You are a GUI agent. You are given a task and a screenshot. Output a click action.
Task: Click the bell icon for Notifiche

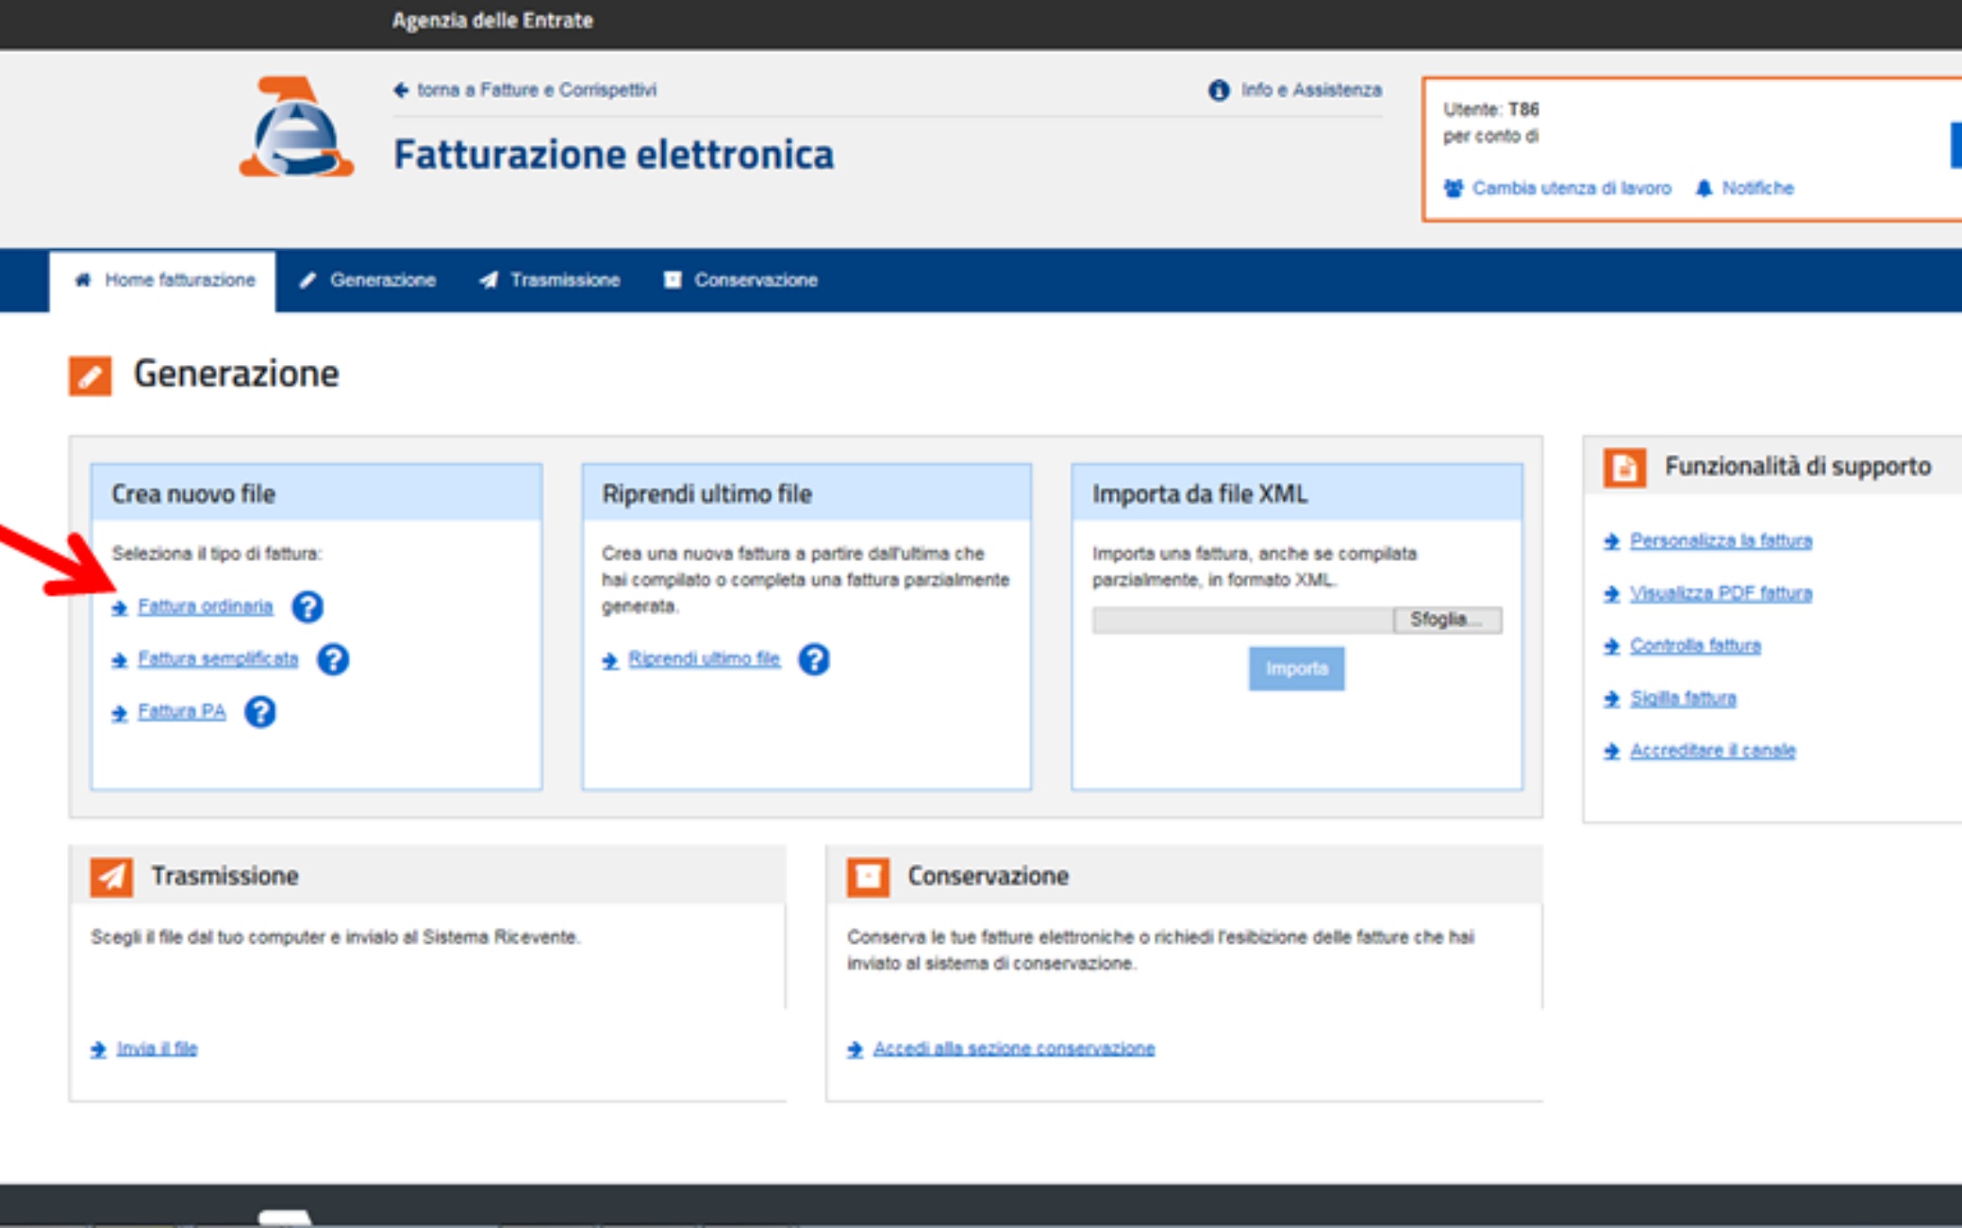1704,189
